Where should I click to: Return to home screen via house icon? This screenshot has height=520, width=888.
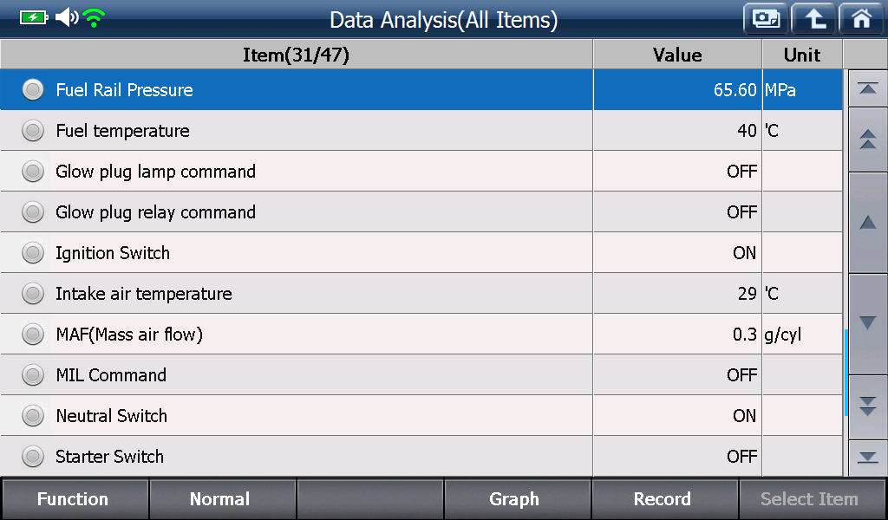861,19
